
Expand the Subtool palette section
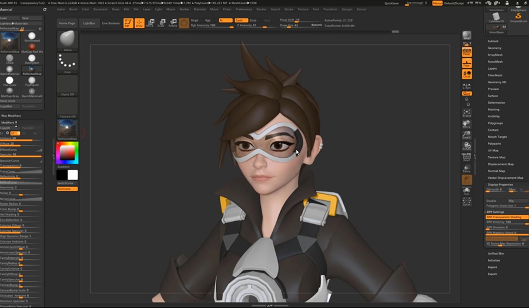point(493,41)
